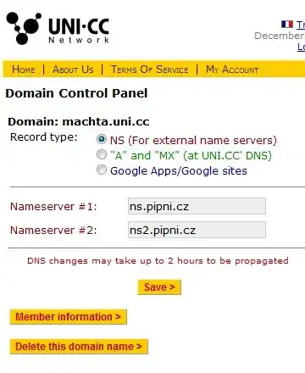Click the Save button
Image resolution: width=305 pixels, height=373 pixels.
(159, 287)
